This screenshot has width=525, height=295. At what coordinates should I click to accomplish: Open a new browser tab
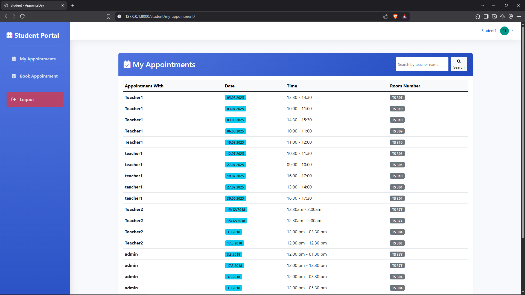(73, 5)
